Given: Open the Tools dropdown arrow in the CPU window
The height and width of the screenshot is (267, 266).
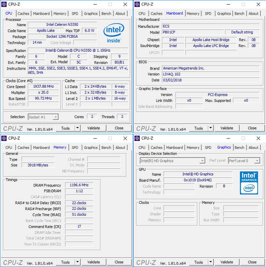Looking at the screenshot, I should pos(77,128).
